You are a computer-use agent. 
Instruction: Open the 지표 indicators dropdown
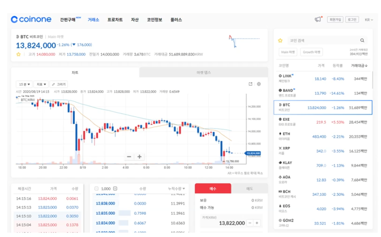point(41,84)
